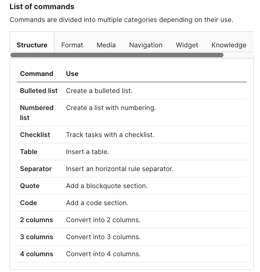Select the Code command name
This screenshot has height=272, width=260.
click(x=28, y=203)
